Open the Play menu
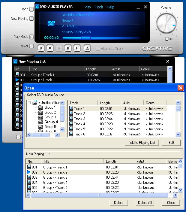The width and height of the screenshot is (186, 212). (88, 7)
